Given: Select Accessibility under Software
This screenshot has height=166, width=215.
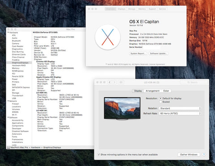Looking at the screenshot, I should [x=17, y=120].
